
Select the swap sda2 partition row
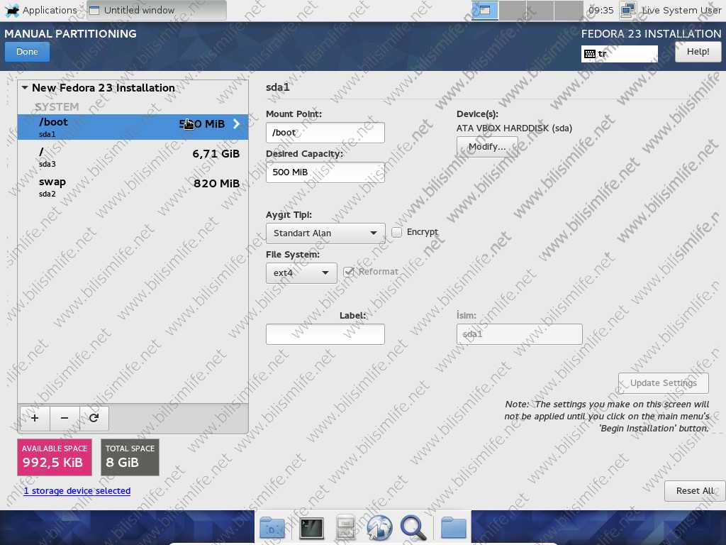tap(133, 187)
